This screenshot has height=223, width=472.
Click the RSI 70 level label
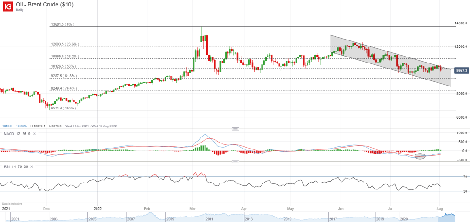(x=465, y=177)
